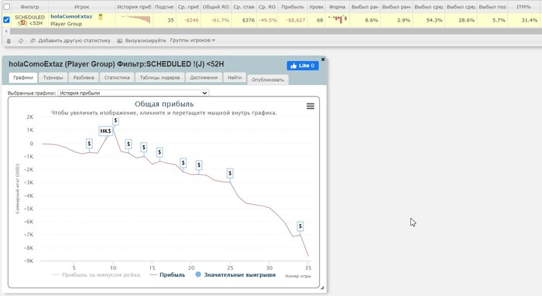542x296 pixels.
Task: Click the Визуализируйте button label
Action: click(146, 40)
